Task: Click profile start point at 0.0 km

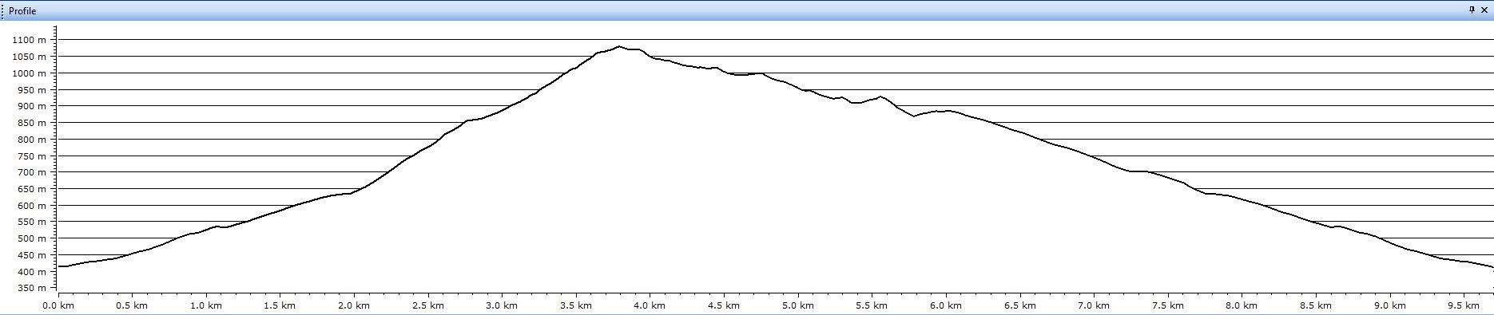Action: (60, 266)
